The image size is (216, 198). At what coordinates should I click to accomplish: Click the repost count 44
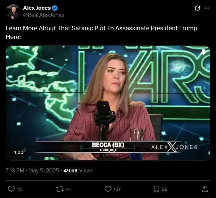click(68, 189)
